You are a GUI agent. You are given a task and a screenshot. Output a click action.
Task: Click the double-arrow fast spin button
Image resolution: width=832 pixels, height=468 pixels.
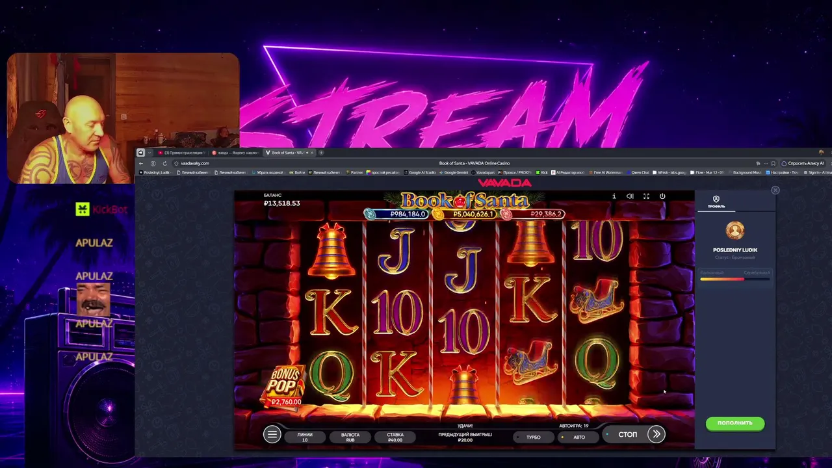tap(656, 434)
